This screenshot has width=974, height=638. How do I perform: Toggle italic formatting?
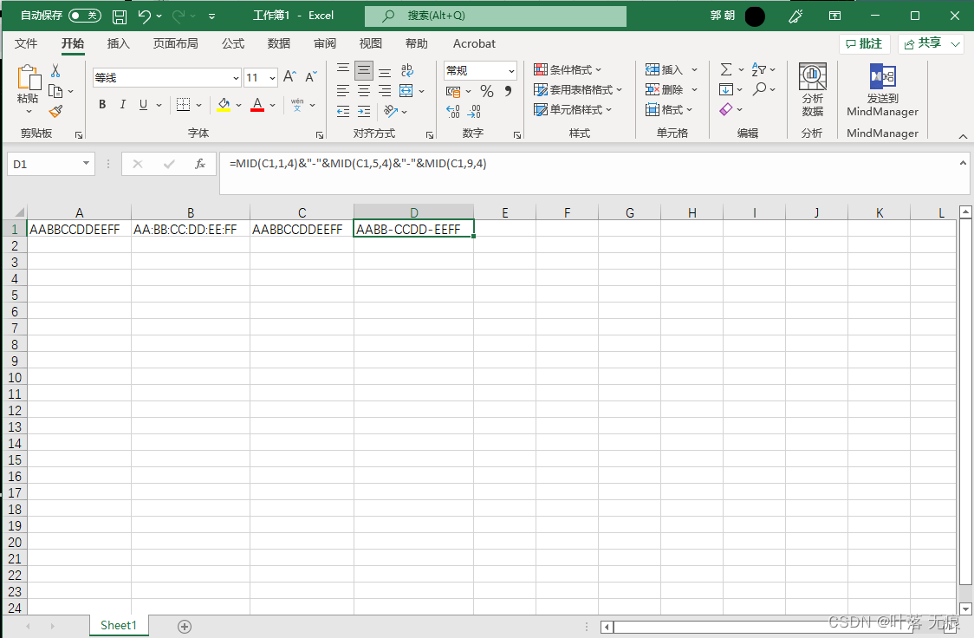tap(123, 104)
